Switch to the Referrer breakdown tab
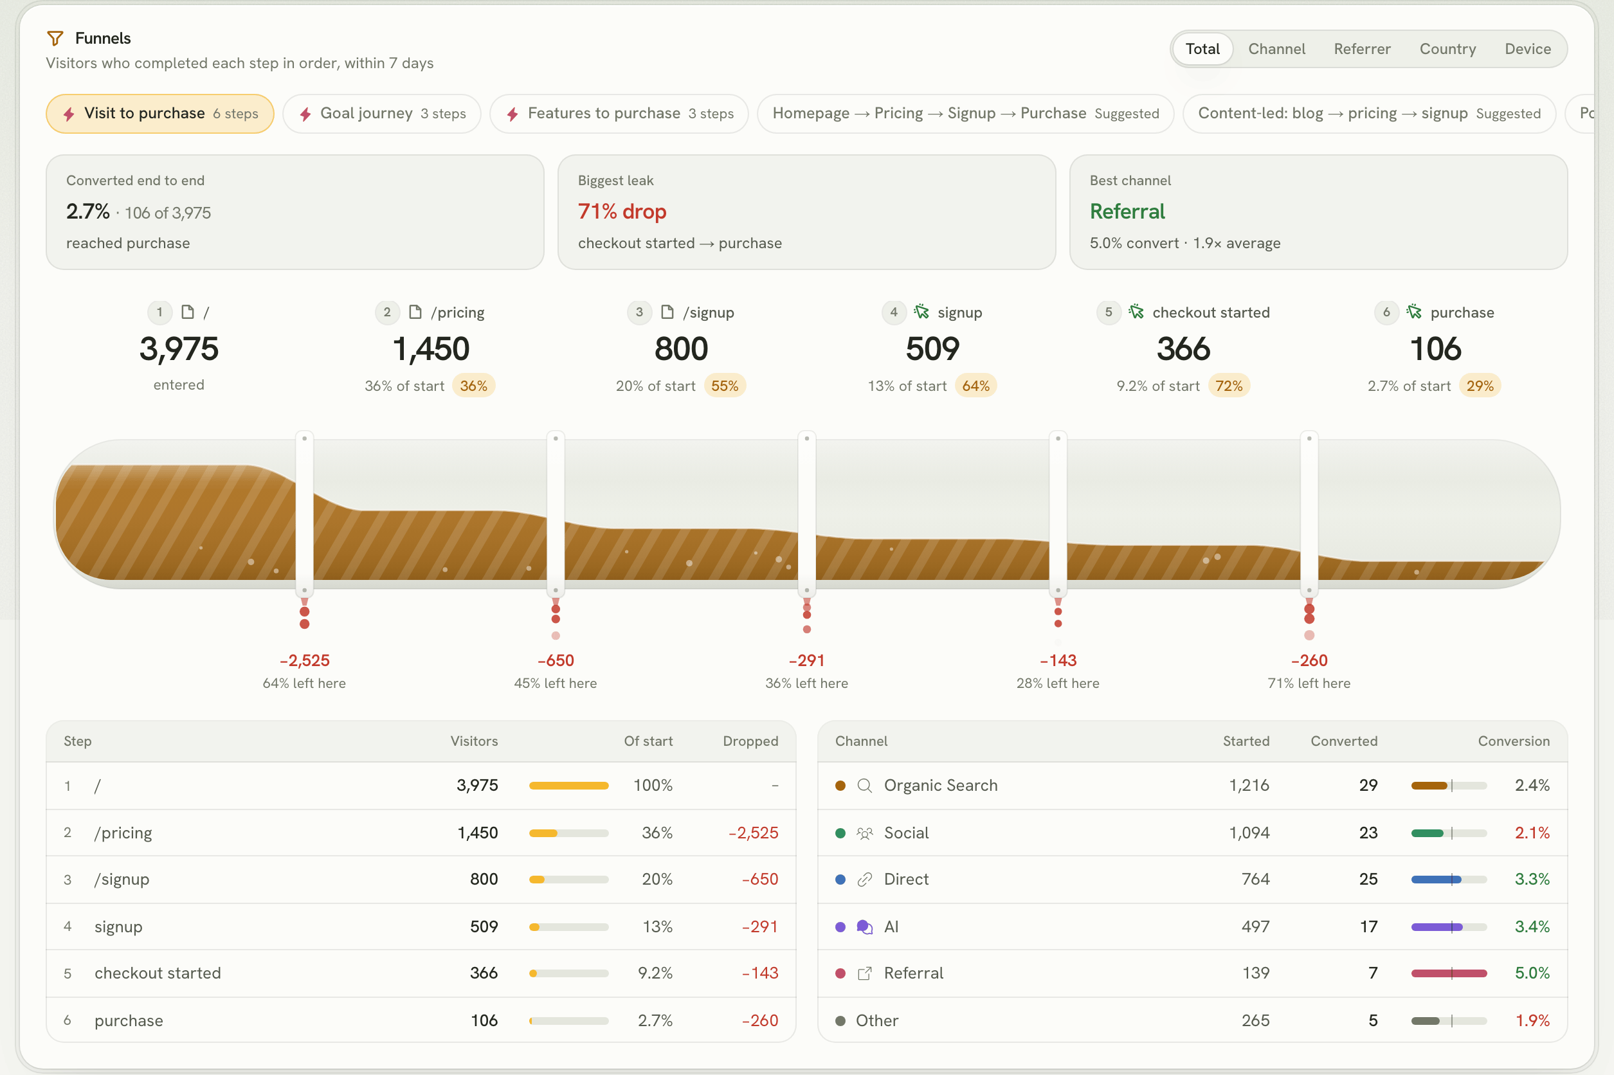1614x1075 pixels. (x=1362, y=49)
